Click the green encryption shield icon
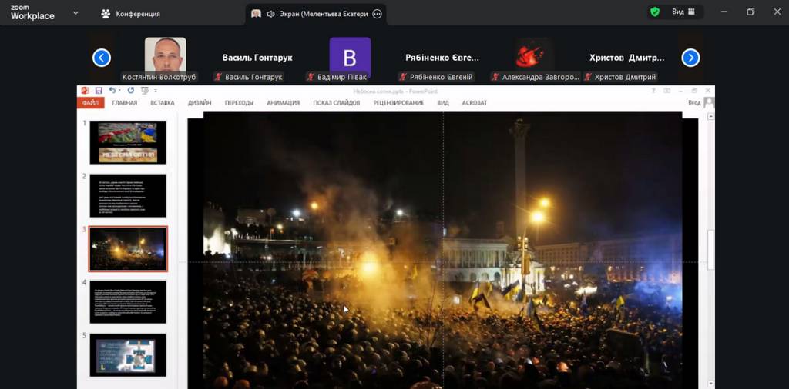The height and width of the screenshot is (389, 789). click(x=655, y=12)
